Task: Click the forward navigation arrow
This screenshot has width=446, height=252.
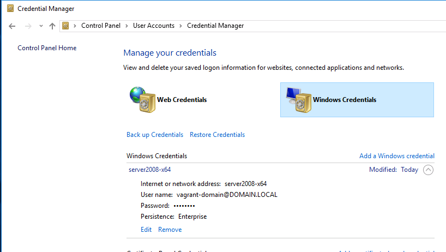Action: click(28, 26)
